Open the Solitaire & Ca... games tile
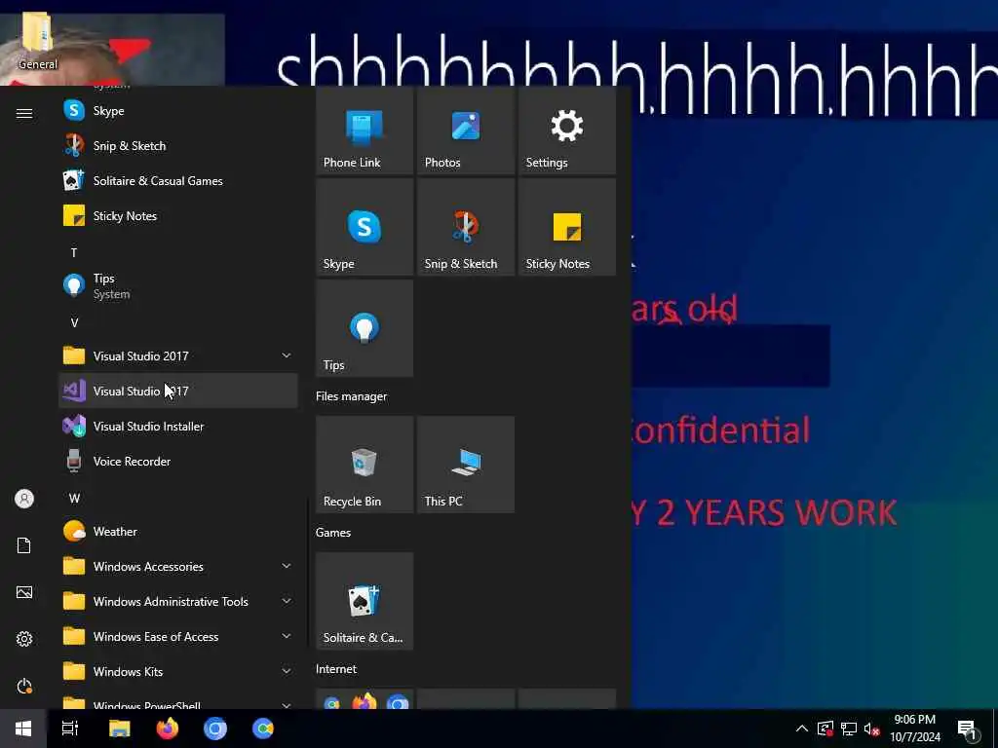998x748 pixels. pos(365,600)
